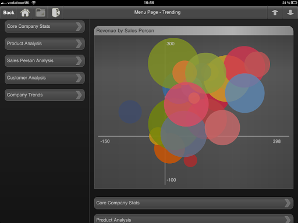Tap chevron on sidebar Company Trends

coord(79,95)
